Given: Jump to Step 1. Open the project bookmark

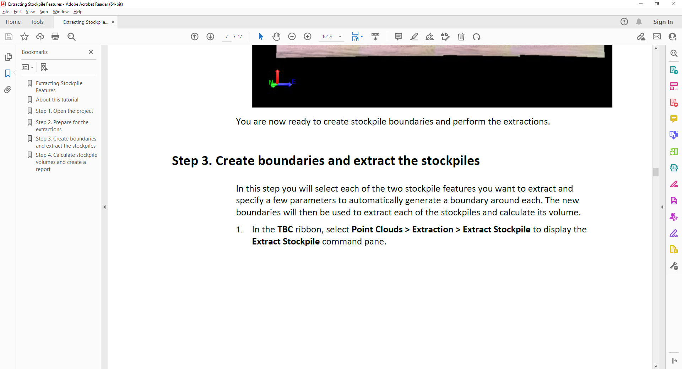Looking at the screenshot, I should coord(64,111).
